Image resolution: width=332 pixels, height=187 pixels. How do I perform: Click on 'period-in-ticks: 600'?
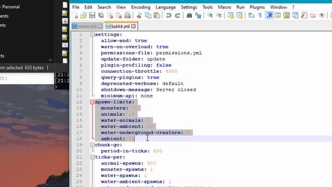pos(131,151)
